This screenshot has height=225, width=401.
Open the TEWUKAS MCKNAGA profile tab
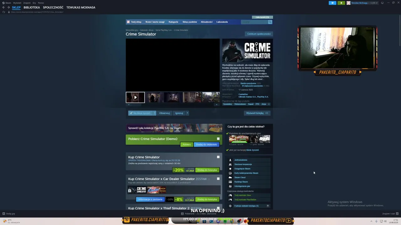pos(81,7)
